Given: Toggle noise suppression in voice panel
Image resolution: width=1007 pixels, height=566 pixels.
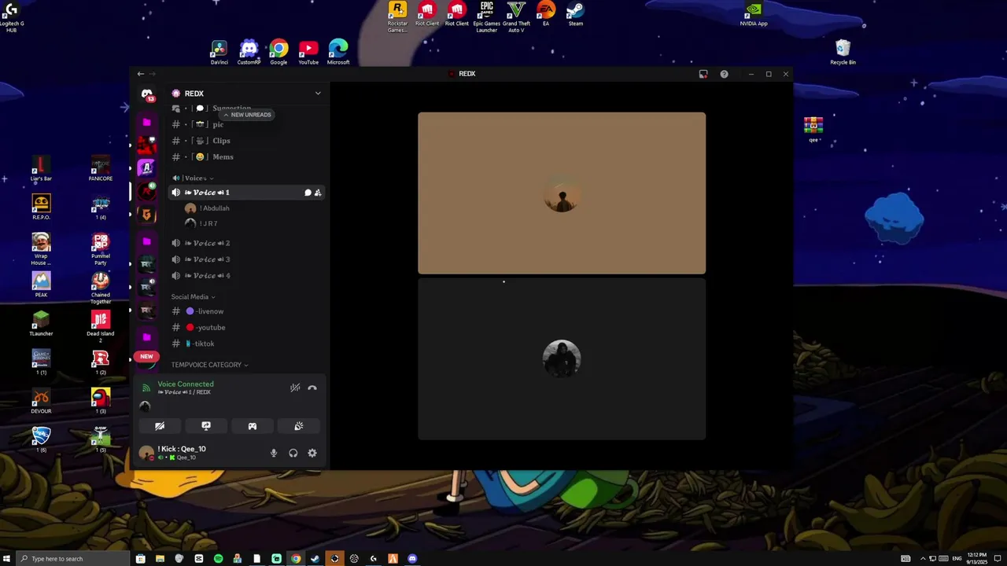Looking at the screenshot, I should click(x=295, y=388).
